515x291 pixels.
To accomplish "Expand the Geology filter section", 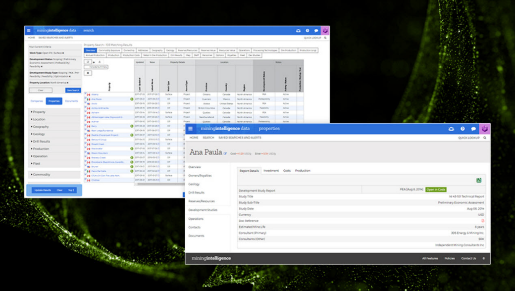I will tap(39, 134).
